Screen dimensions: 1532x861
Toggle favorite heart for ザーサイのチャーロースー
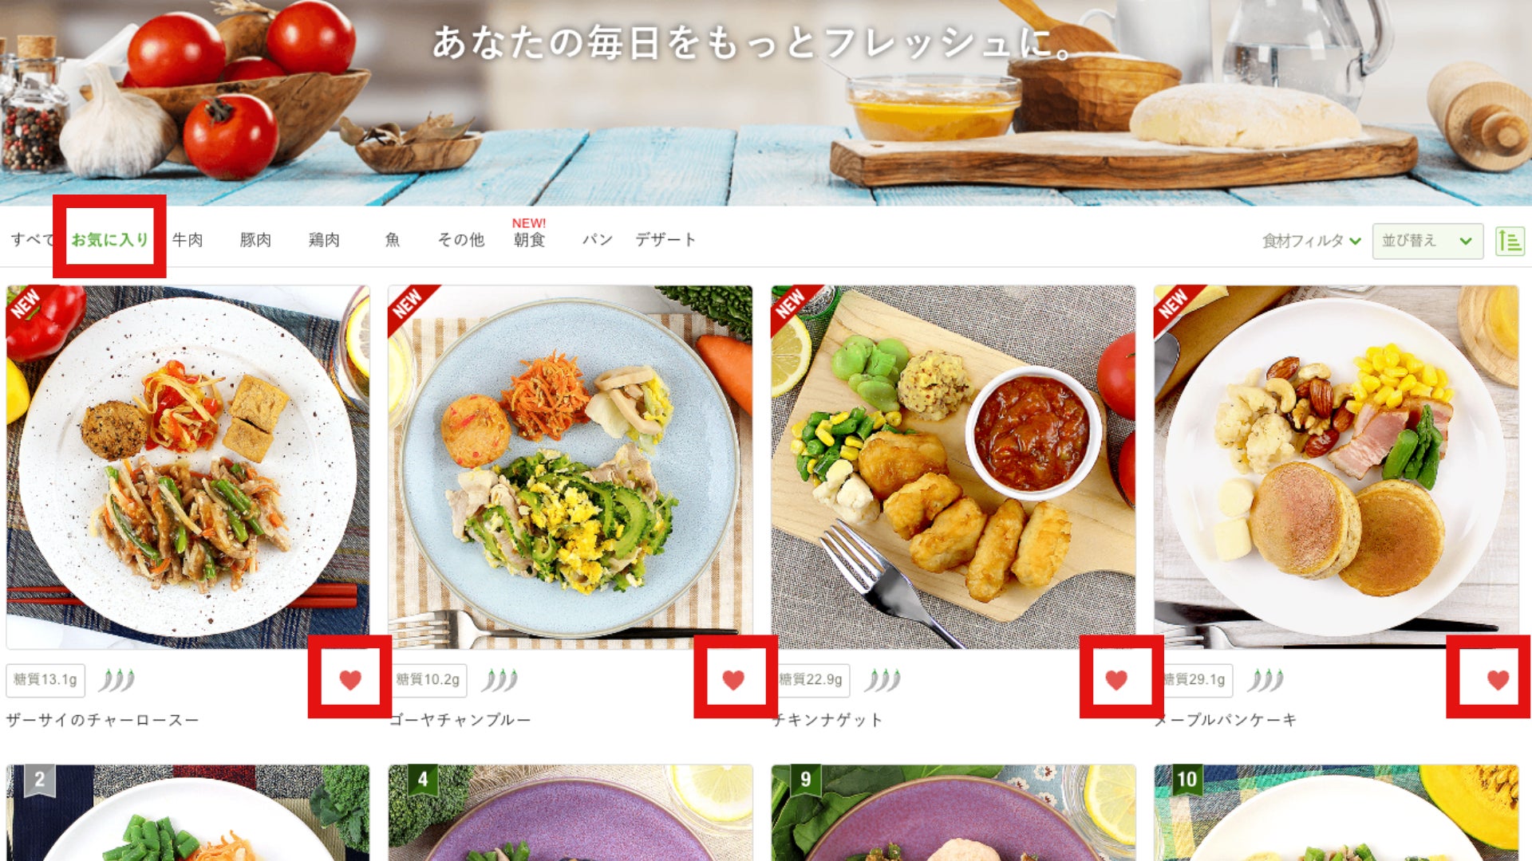tap(350, 679)
